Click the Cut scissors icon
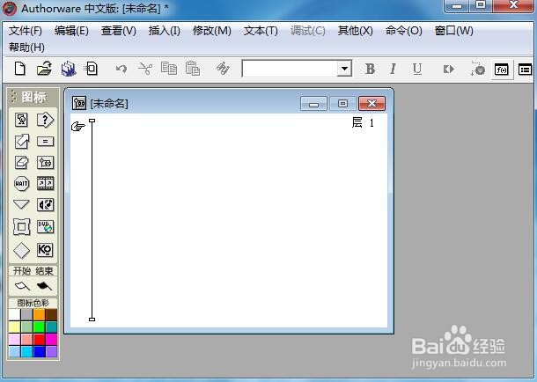537x382 pixels. coord(145,69)
